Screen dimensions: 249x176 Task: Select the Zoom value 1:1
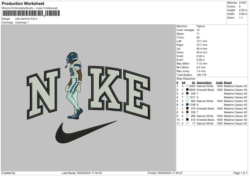click(x=241, y=17)
